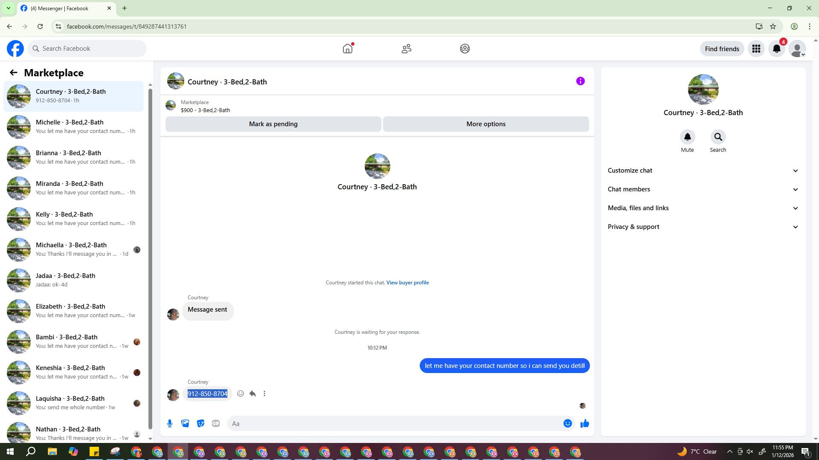Open the Kelly conversation
Image resolution: width=819 pixels, height=460 pixels.
coord(73,219)
